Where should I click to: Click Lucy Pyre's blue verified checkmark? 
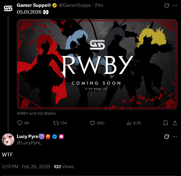(54, 137)
